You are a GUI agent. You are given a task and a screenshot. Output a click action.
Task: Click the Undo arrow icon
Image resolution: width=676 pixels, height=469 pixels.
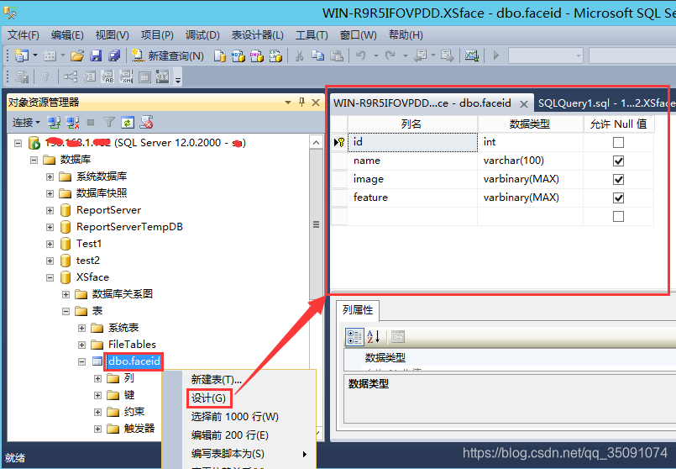pos(361,55)
